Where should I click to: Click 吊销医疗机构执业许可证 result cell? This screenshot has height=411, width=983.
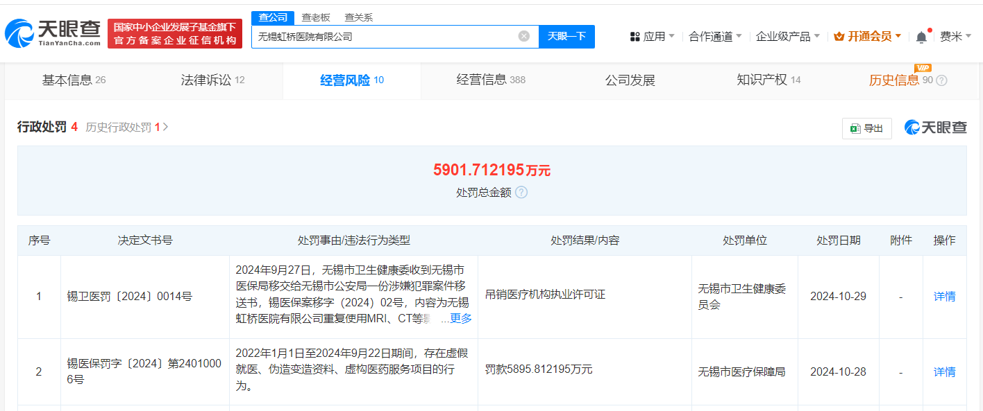pyautogui.click(x=545, y=295)
